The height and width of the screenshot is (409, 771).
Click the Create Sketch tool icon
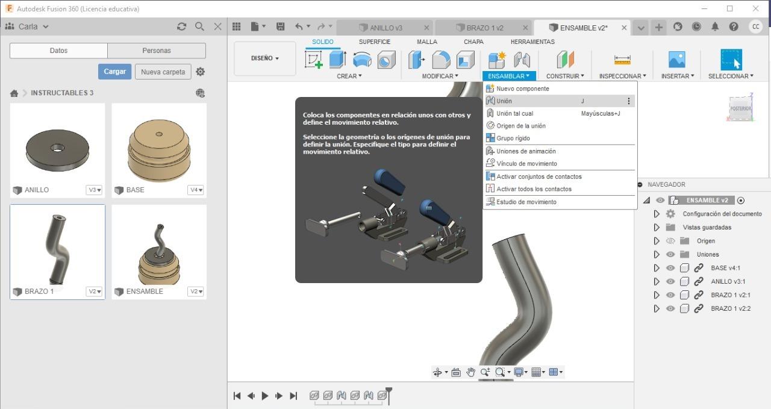tap(313, 59)
